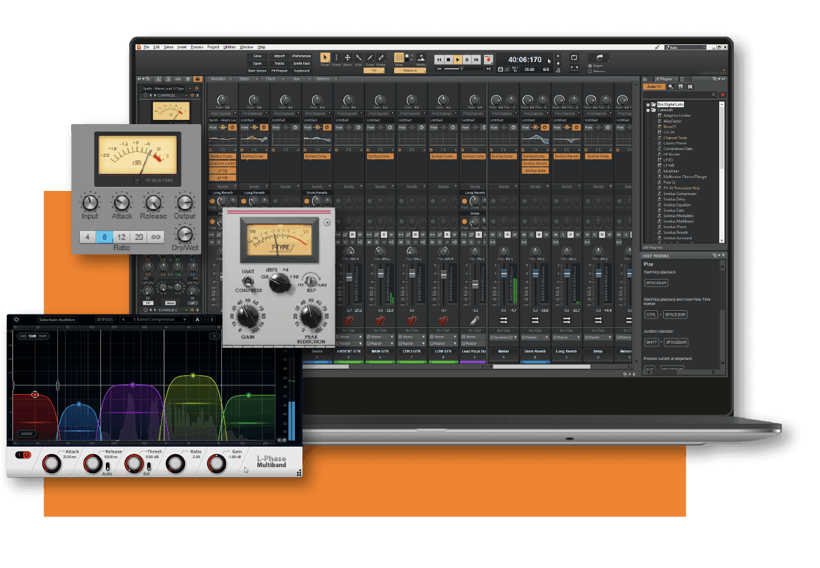Rewind the transport
This screenshot has width=820, height=568.
(x=439, y=60)
